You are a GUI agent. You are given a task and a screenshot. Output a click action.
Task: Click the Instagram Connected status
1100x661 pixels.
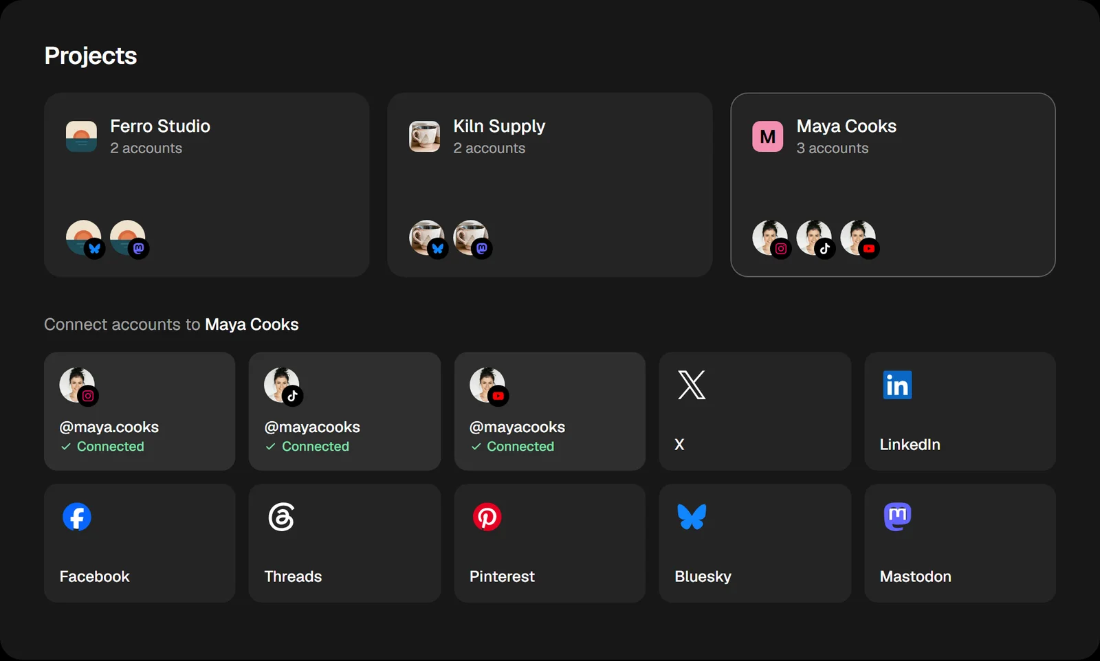coord(102,447)
